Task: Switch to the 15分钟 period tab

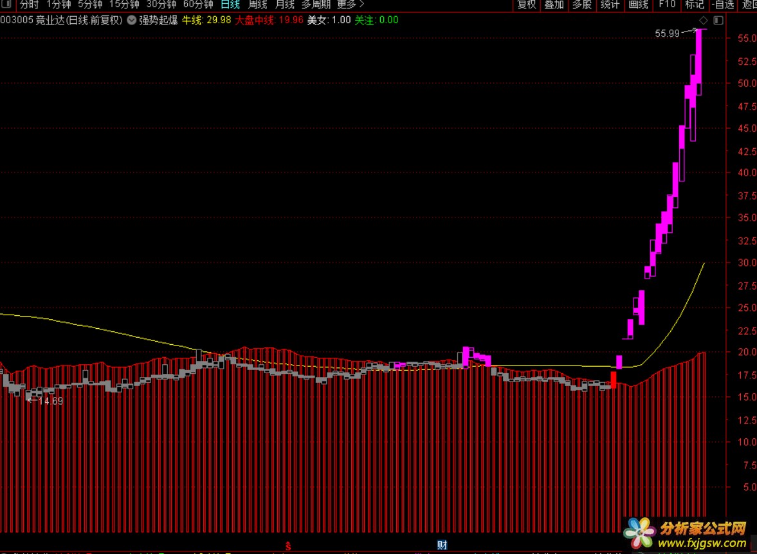Action: click(x=124, y=5)
